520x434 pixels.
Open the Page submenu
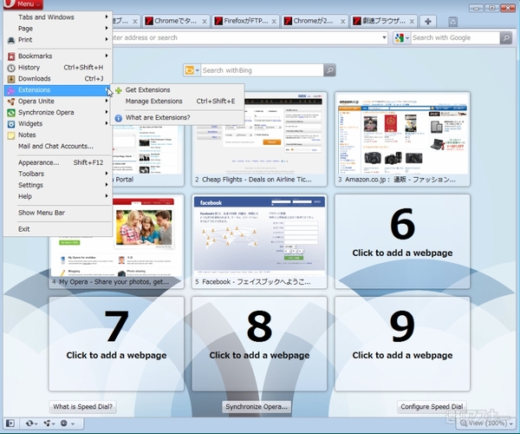point(58,29)
